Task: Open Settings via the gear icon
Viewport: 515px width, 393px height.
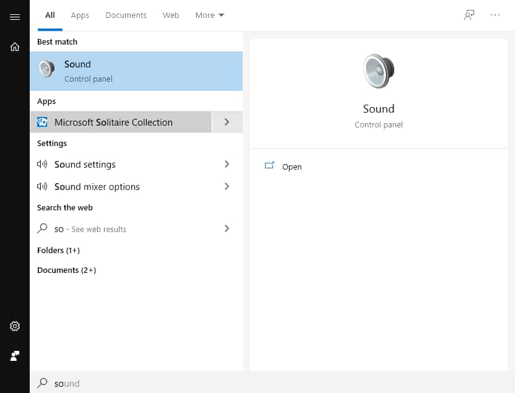Action: pyautogui.click(x=15, y=326)
